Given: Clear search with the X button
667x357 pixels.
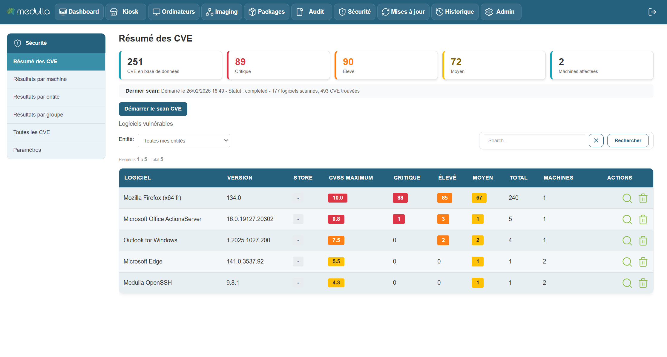Looking at the screenshot, I should (596, 140).
